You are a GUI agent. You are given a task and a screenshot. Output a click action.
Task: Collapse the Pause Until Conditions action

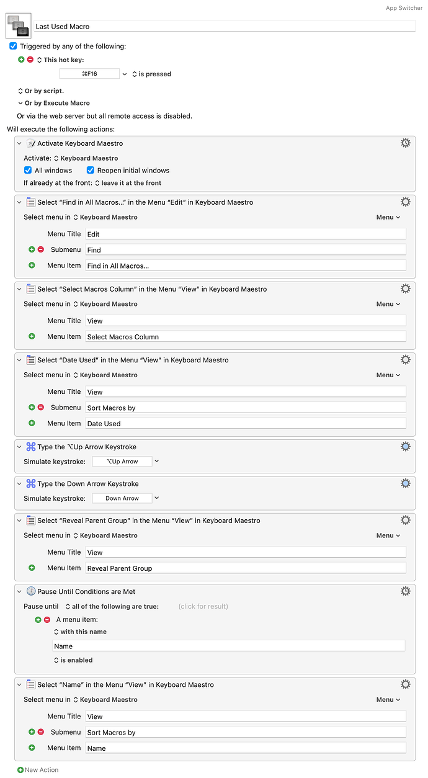point(19,591)
